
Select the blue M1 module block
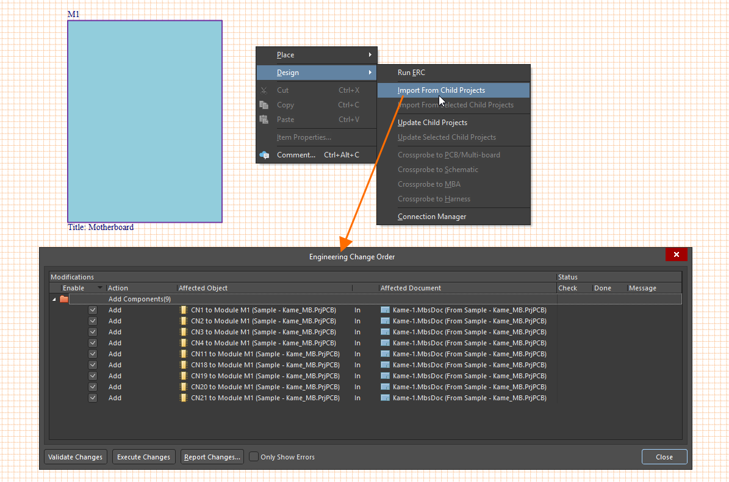coord(145,121)
